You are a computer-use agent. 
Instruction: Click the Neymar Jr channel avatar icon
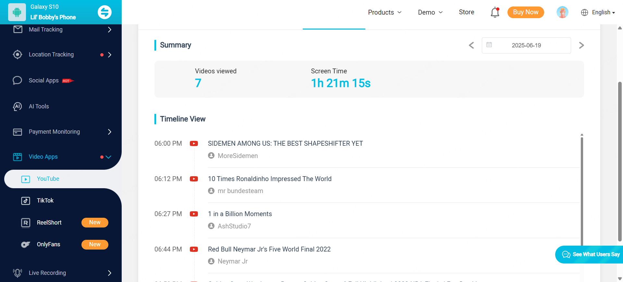211,261
